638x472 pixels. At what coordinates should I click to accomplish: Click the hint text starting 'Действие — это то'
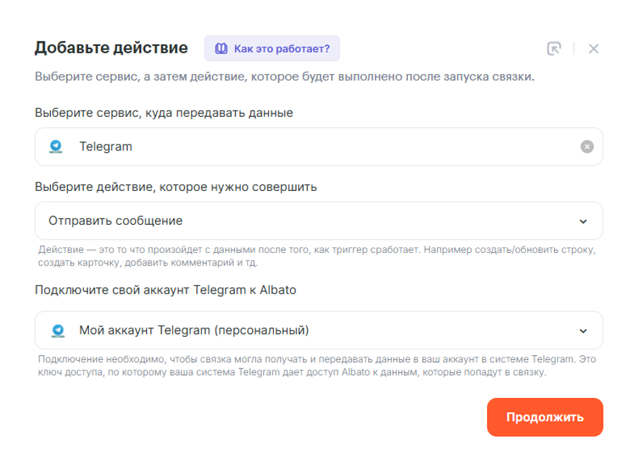click(x=317, y=256)
